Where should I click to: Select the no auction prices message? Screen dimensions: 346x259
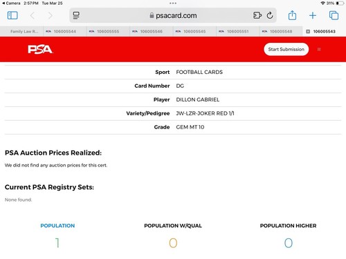coord(56,165)
